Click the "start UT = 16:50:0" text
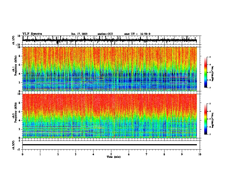 pyautogui.click(x=137, y=34)
